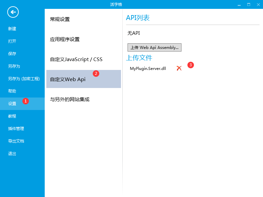Click the 上传 Web Api Assembly... button

pos(154,48)
